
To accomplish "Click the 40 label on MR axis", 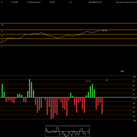I will tap(134, 90).
